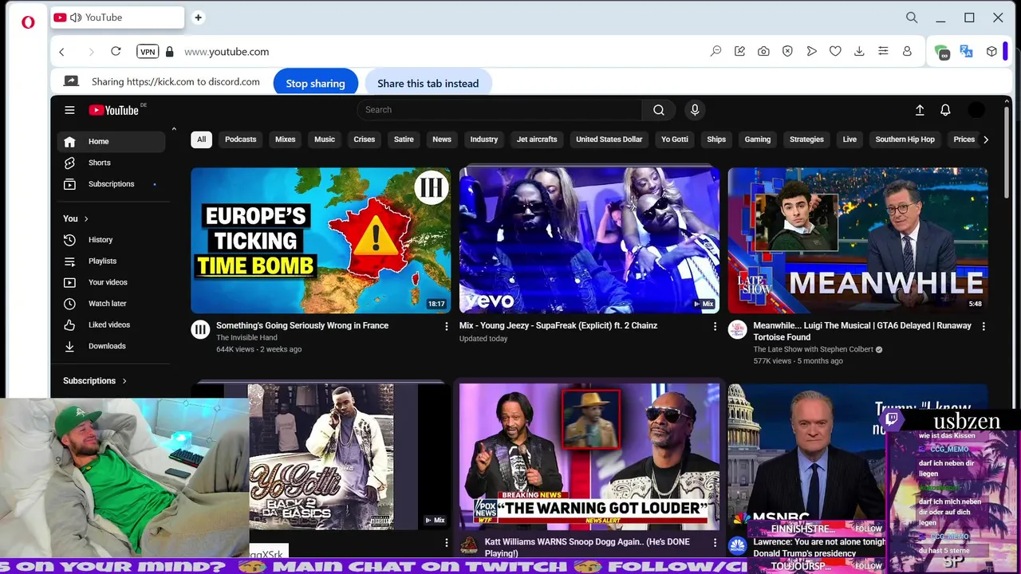Open the translate extension icon
This screenshot has width=1021, height=574.
(x=967, y=51)
